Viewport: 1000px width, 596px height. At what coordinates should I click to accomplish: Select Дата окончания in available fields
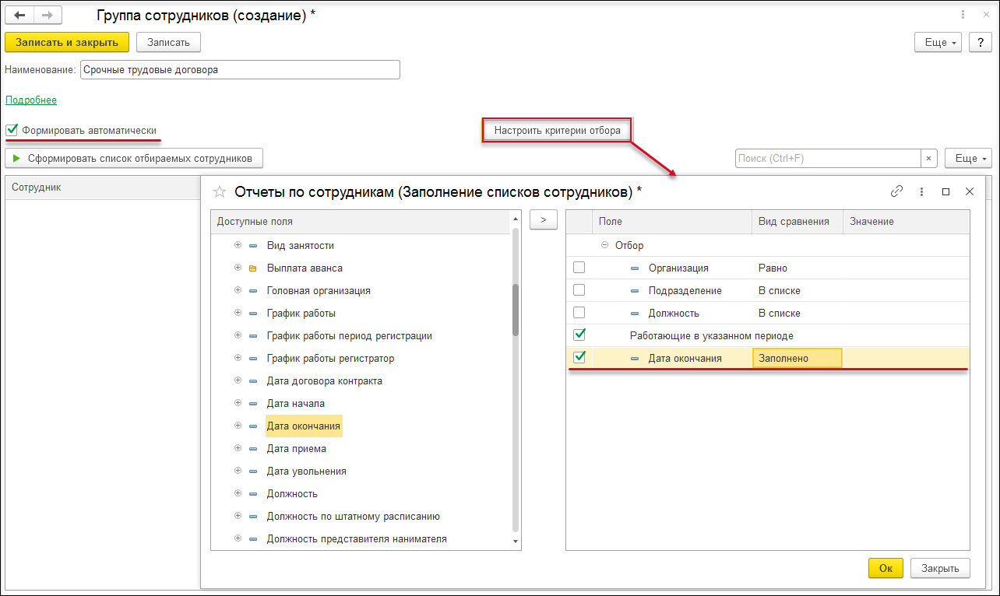pos(304,426)
